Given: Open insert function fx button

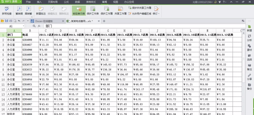Looking at the screenshot, I should (x=39, y=26).
